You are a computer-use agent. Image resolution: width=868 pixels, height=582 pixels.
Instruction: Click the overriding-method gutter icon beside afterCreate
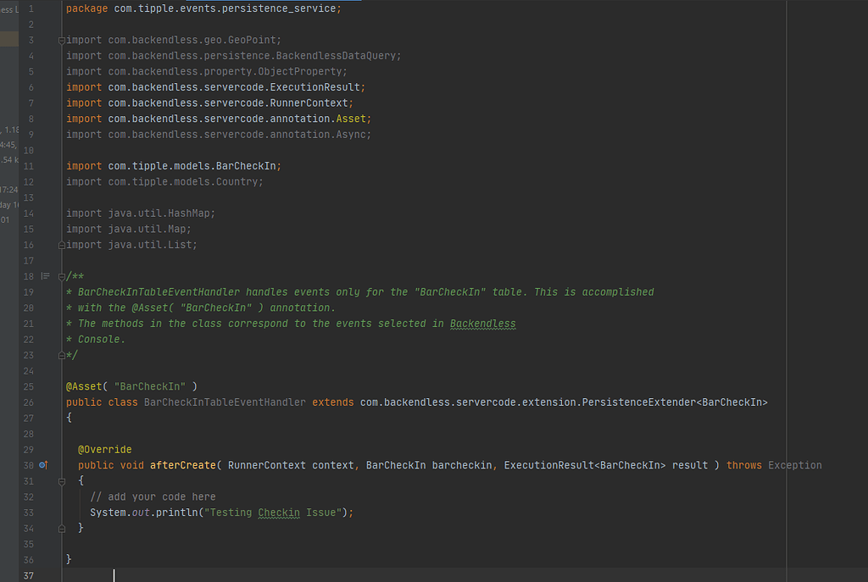click(x=42, y=465)
